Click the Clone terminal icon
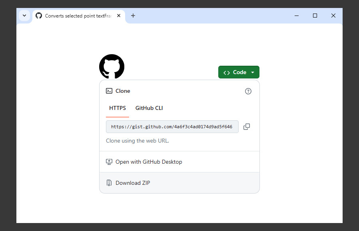This screenshot has width=359, height=231. (x=109, y=91)
